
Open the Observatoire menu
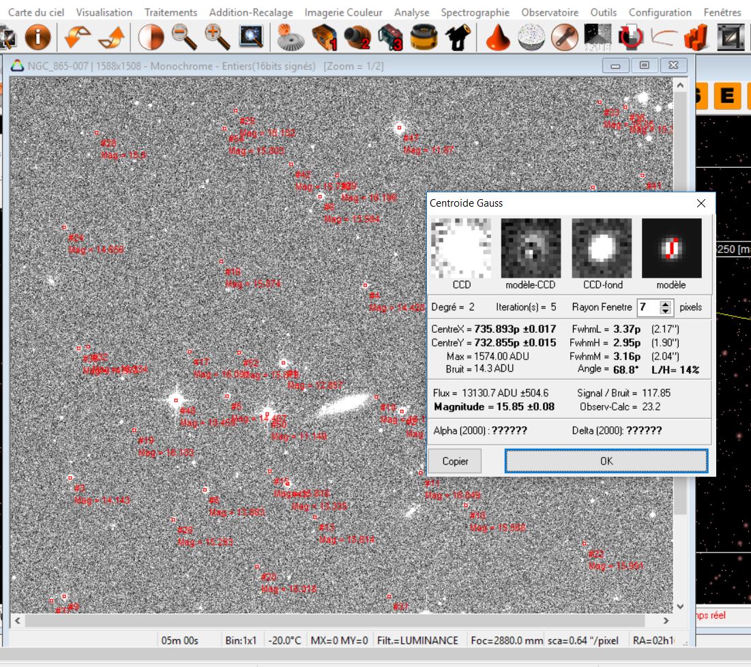(x=550, y=12)
